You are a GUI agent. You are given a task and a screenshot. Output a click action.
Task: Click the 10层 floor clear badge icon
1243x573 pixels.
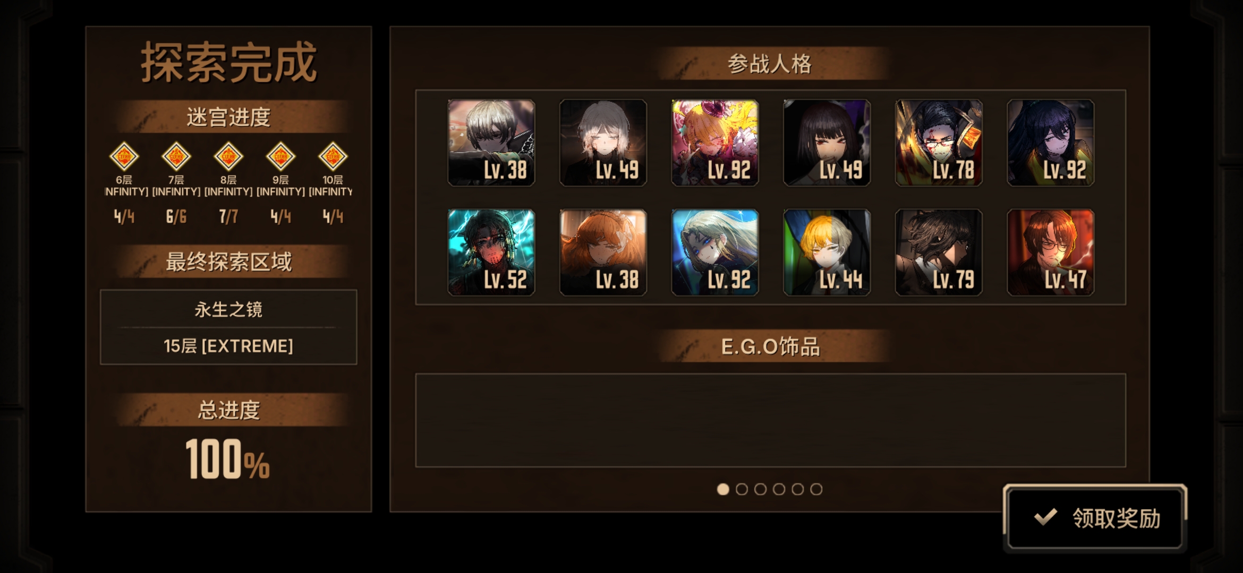[x=333, y=157]
